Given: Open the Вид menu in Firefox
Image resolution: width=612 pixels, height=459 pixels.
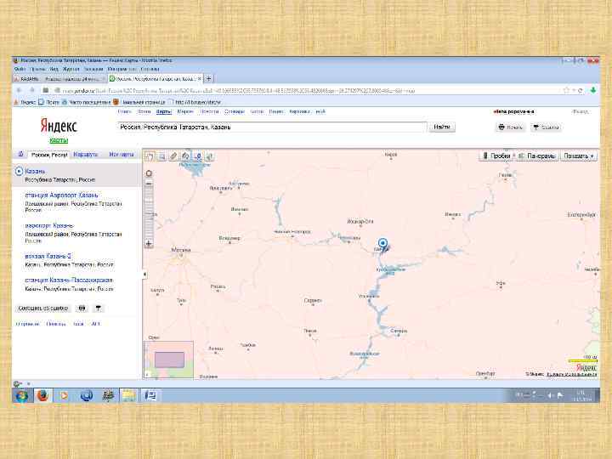Looking at the screenshot, I should point(54,69).
